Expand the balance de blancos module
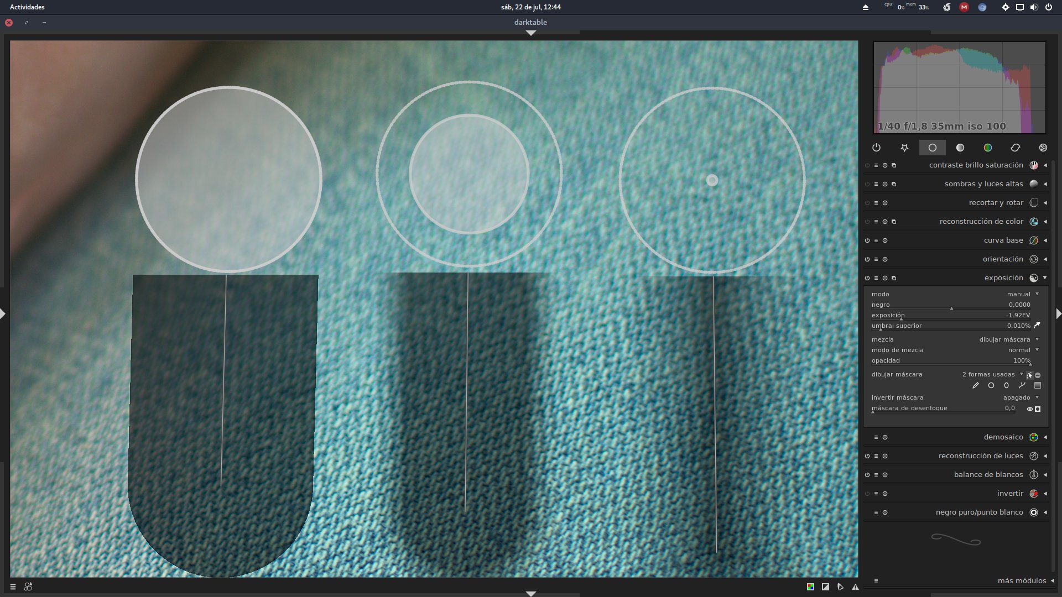The width and height of the screenshot is (1062, 597). (1045, 475)
